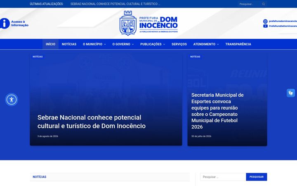
Task: Expand the Publicações submenu arrow
Action: [164, 44]
